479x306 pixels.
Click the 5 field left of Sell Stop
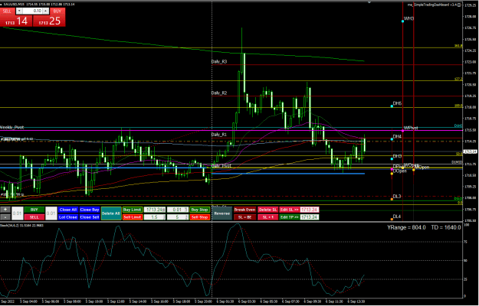click(178, 217)
